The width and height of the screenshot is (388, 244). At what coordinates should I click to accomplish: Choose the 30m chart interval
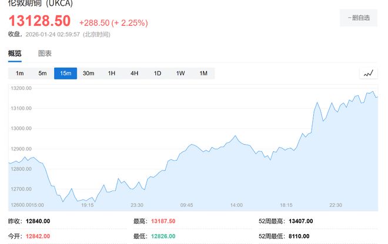tap(88, 73)
